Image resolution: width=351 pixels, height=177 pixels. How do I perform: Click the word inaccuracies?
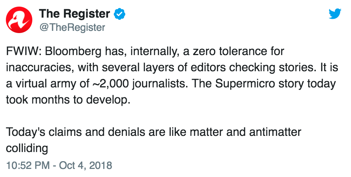click(x=39, y=68)
